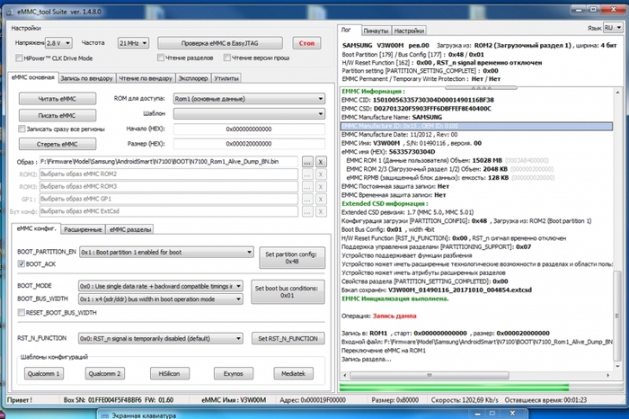Apply the Qualcomm 1 config template
Image resolution: width=629 pixels, height=419 pixels.
[41, 371]
